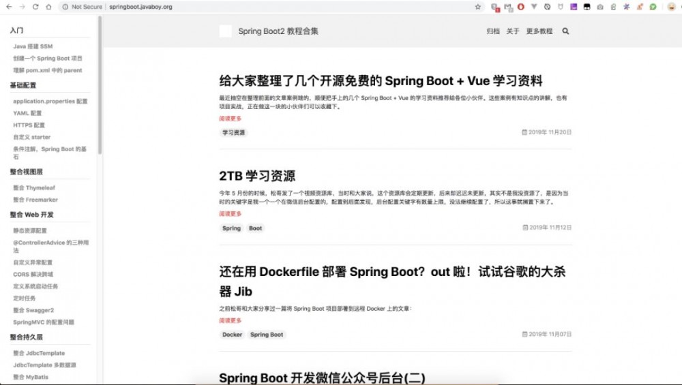The width and height of the screenshot is (682, 385).
Task: Open sidebar item 创建一个 Spring Boot 项目
Action: pos(48,58)
